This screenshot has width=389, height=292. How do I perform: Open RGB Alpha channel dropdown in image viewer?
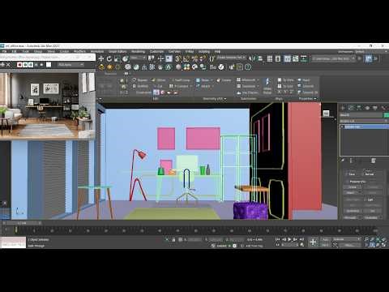coord(71,65)
